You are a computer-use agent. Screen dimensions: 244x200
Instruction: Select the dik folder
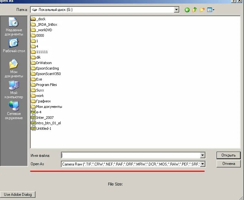pyautogui.click(x=36, y=57)
